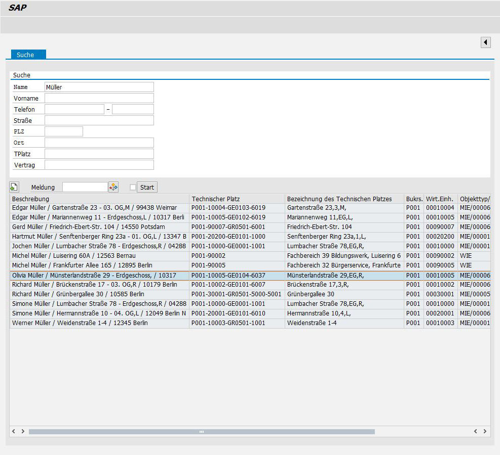Focus the Name field containing Müller
The height and width of the screenshot is (455, 500).
pyautogui.click(x=99, y=87)
